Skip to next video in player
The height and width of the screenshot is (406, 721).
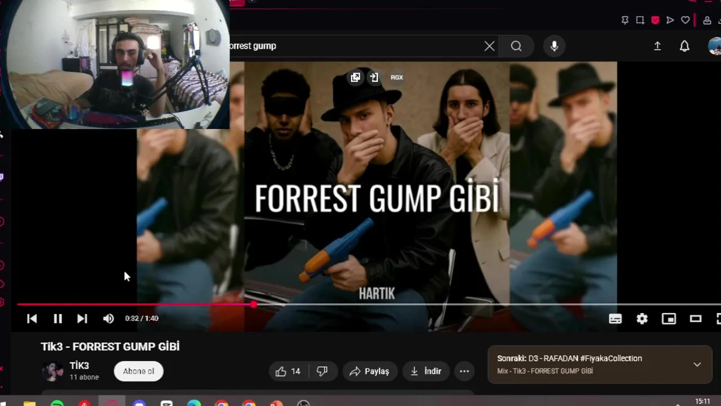[82, 319]
